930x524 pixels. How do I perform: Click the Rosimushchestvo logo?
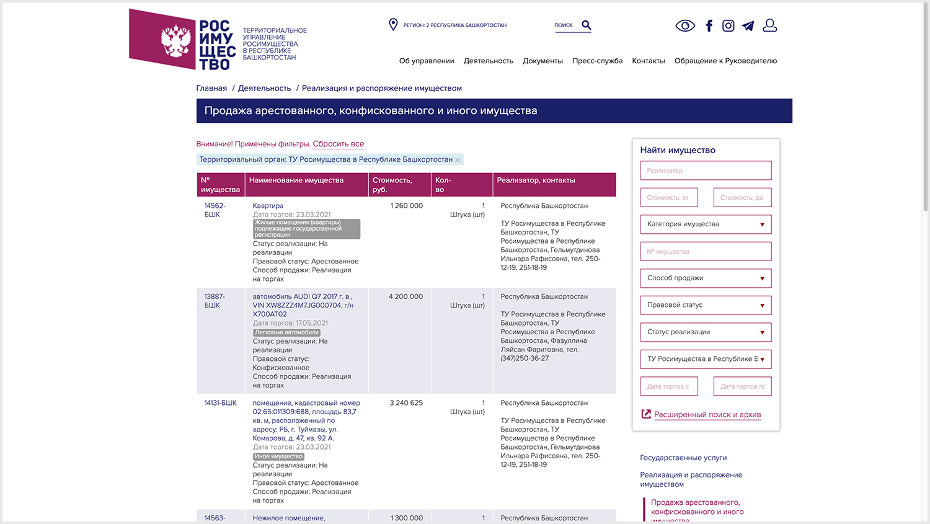182,39
